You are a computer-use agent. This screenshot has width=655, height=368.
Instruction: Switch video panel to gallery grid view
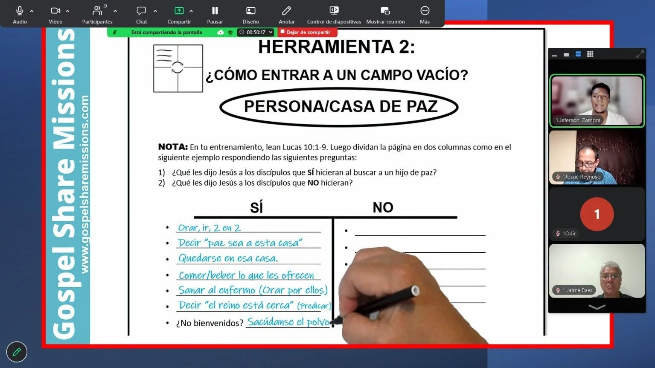(x=590, y=54)
